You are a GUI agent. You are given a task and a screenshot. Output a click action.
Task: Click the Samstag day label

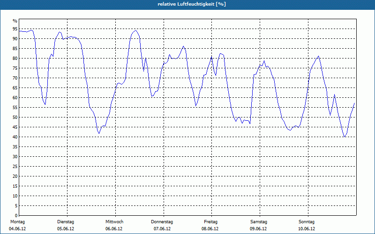click(x=259, y=222)
